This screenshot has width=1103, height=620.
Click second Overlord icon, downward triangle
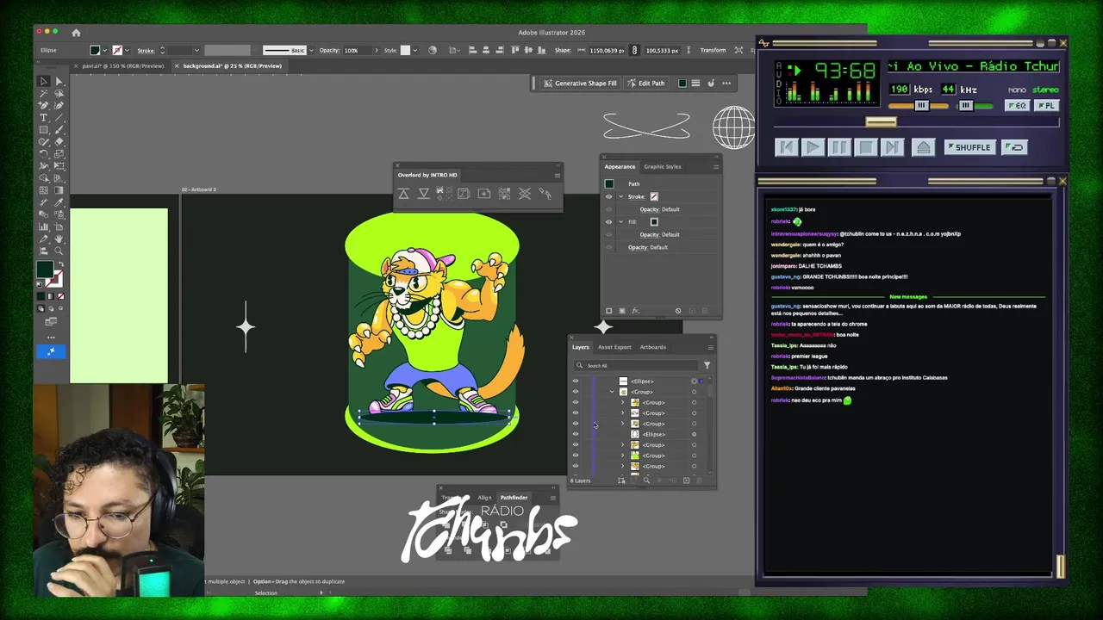[424, 194]
